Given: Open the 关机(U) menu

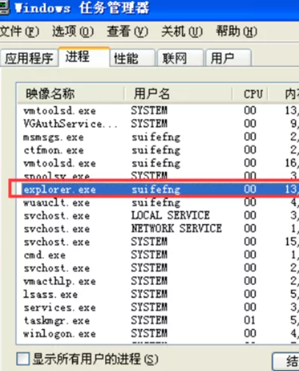Looking at the screenshot, I should click(x=182, y=32).
